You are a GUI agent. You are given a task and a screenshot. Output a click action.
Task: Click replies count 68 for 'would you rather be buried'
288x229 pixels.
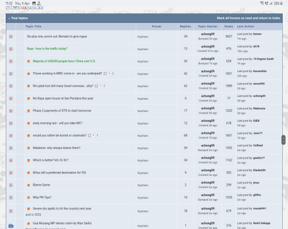(185, 136)
